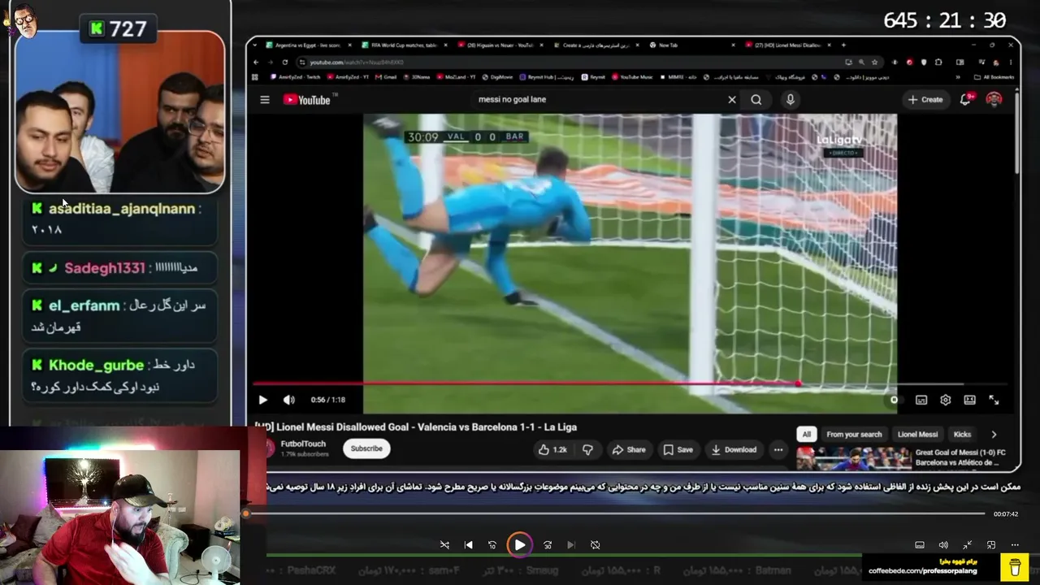Seek on the media player timeline
1040x585 pixels.
pyautogui.click(x=615, y=513)
